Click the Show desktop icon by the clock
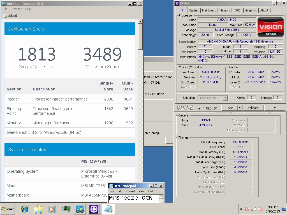Image resolution: width=287 pixels, height=215 pixels. (284, 209)
